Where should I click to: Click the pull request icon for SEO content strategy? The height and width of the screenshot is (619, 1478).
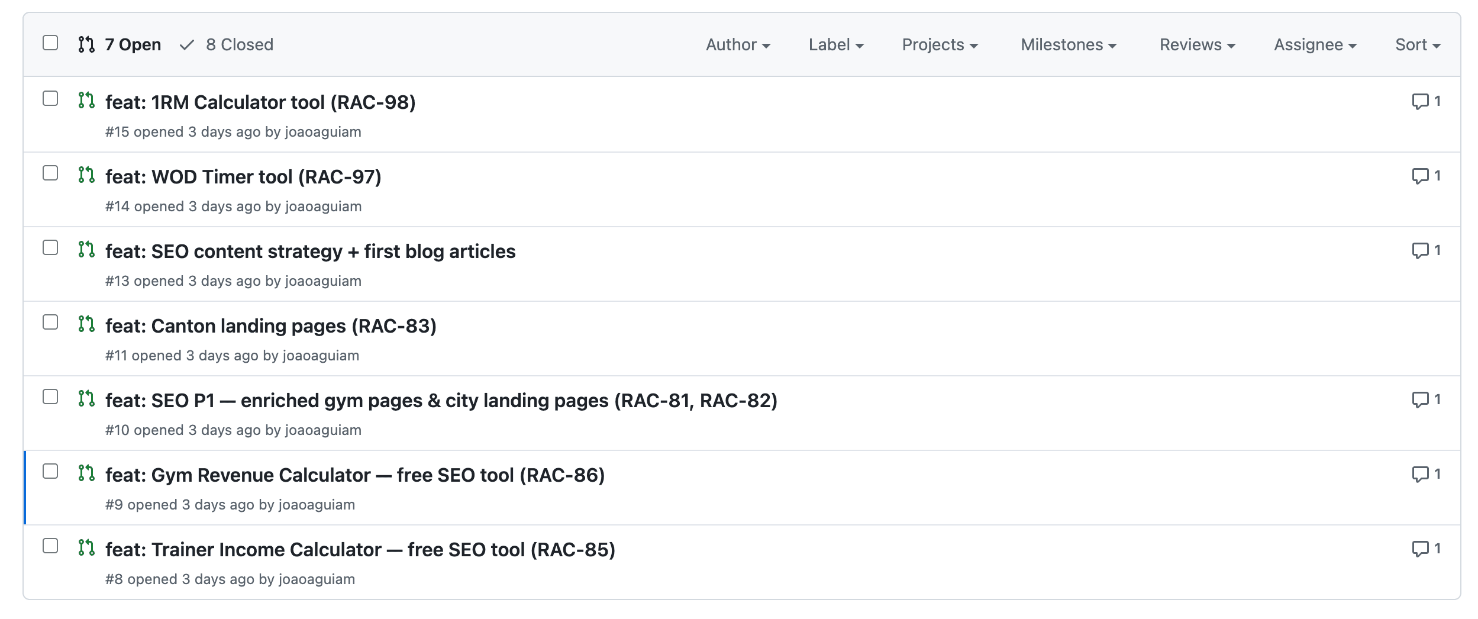[x=86, y=250]
